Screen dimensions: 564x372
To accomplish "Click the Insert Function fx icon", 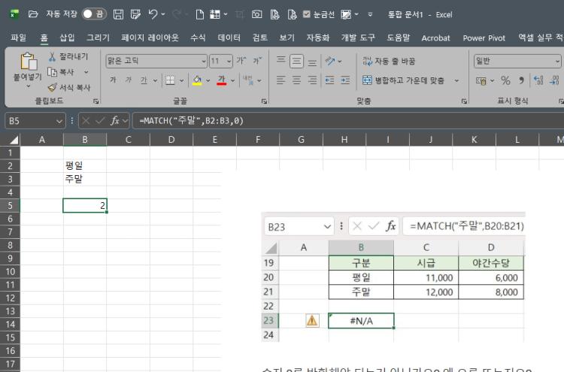I will point(115,120).
